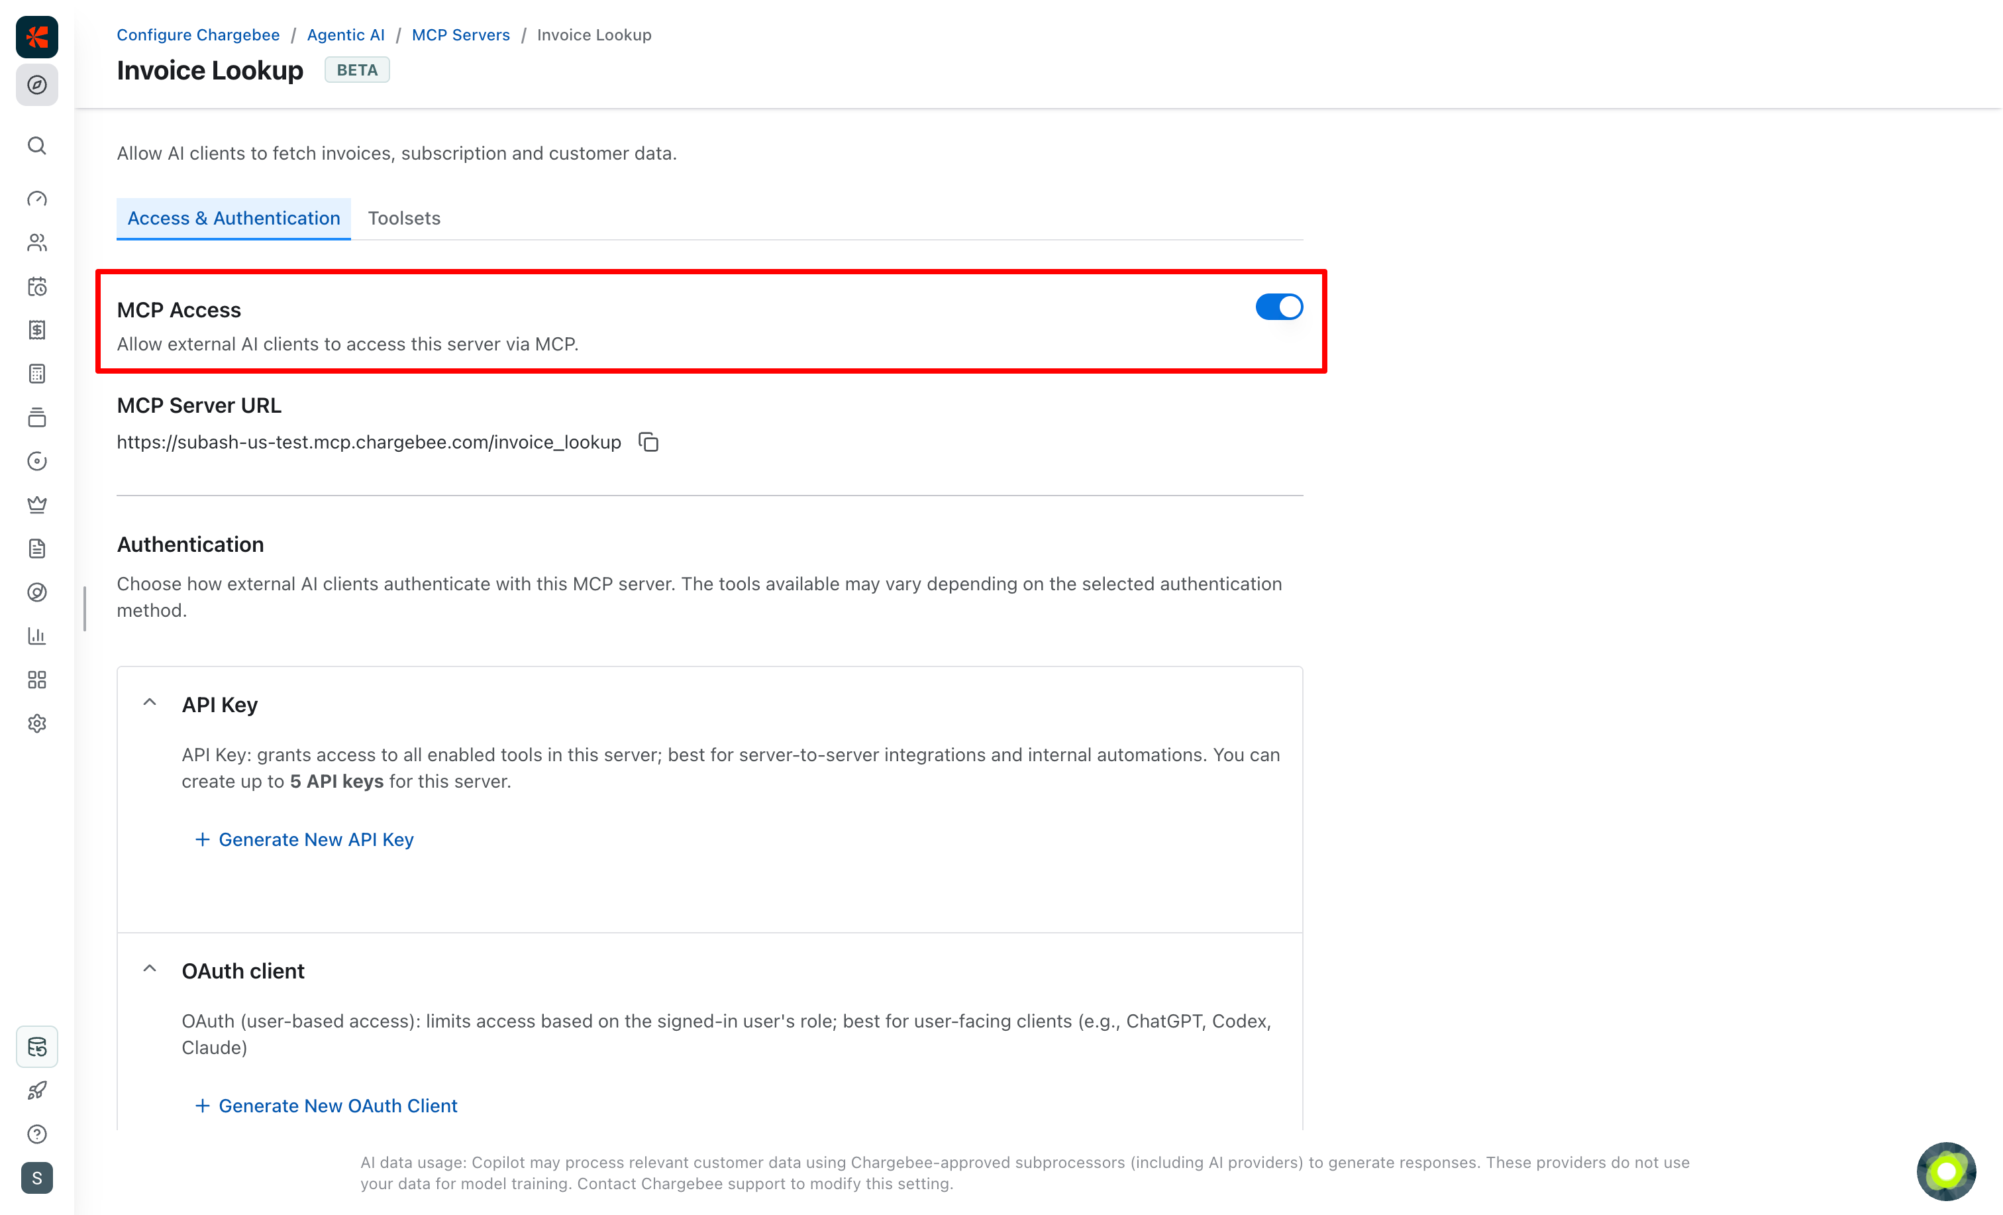The width and height of the screenshot is (2003, 1215).
Task: Go to MCP Servers breadcrumb
Action: click(x=461, y=35)
